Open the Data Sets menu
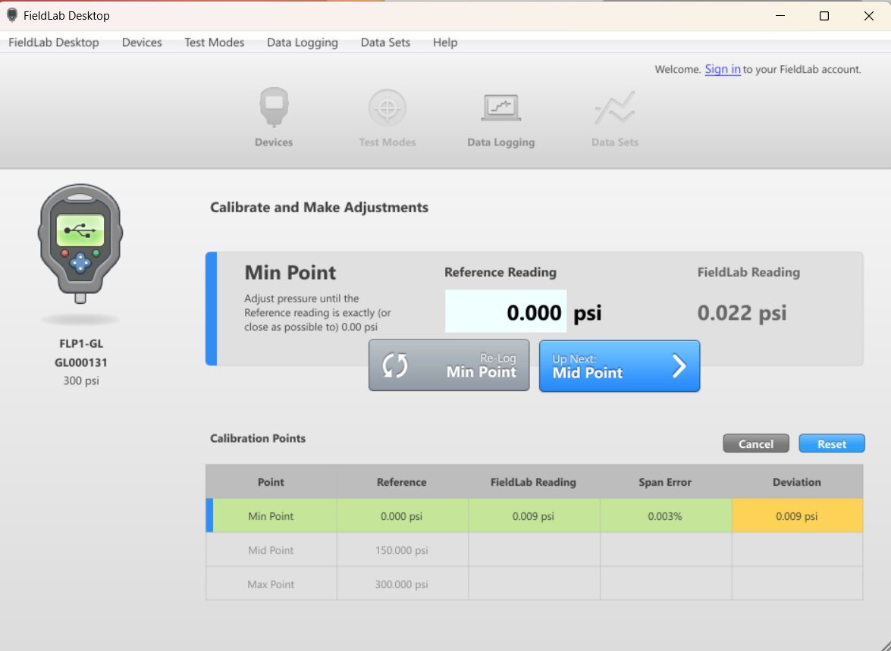The image size is (891, 651). point(385,42)
